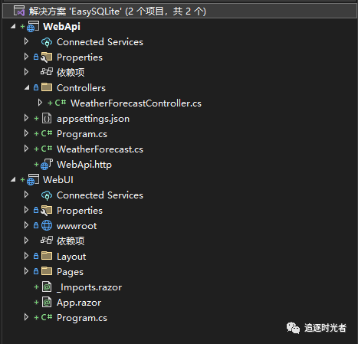Click the WebApi project globe icon
The height and width of the screenshot is (344, 358).
33,26
